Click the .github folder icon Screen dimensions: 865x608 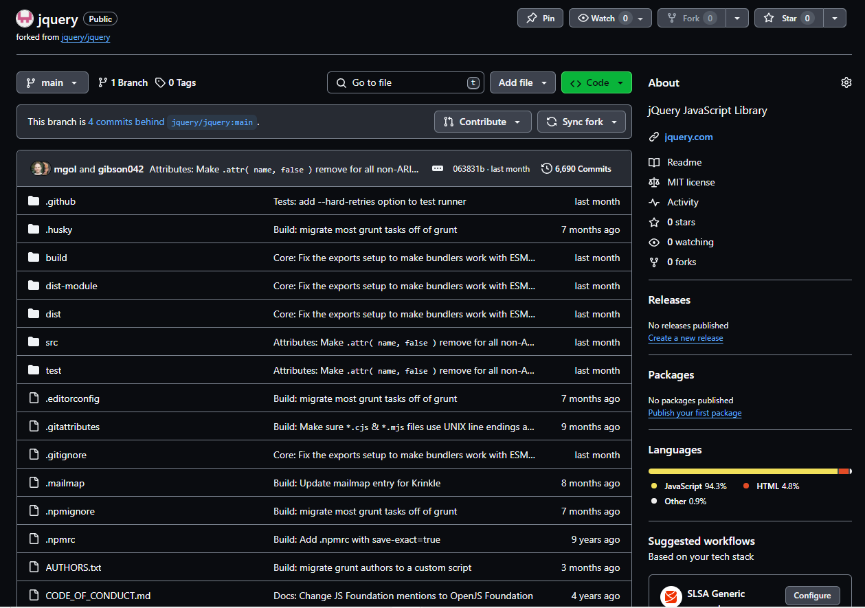tap(34, 201)
